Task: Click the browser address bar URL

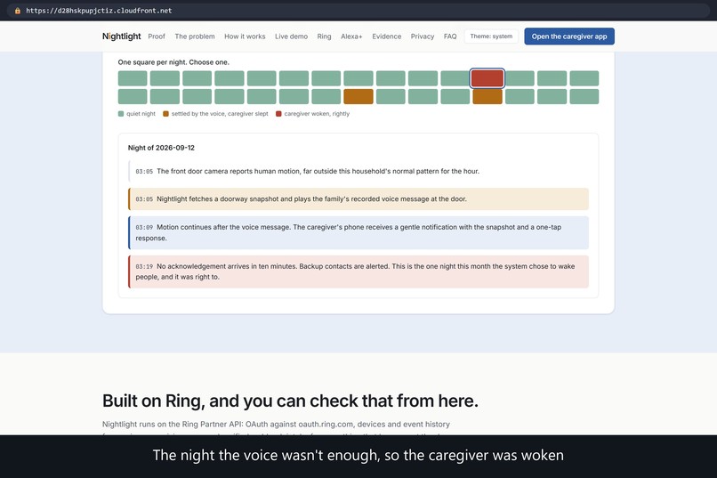Action: 99,11
